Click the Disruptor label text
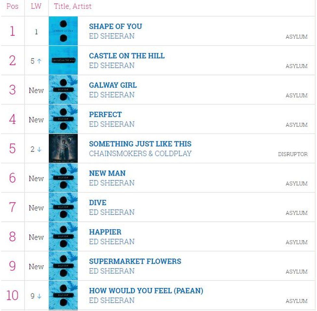This screenshot has width=317, height=311. [293, 154]
